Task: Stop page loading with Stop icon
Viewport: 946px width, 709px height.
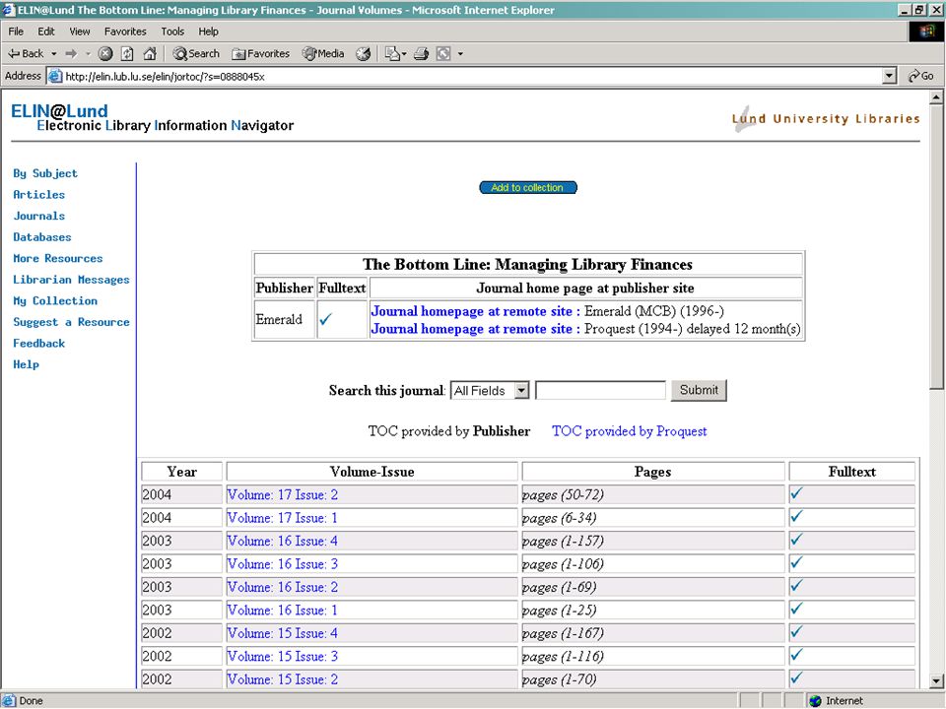Action: pos(105,53)
